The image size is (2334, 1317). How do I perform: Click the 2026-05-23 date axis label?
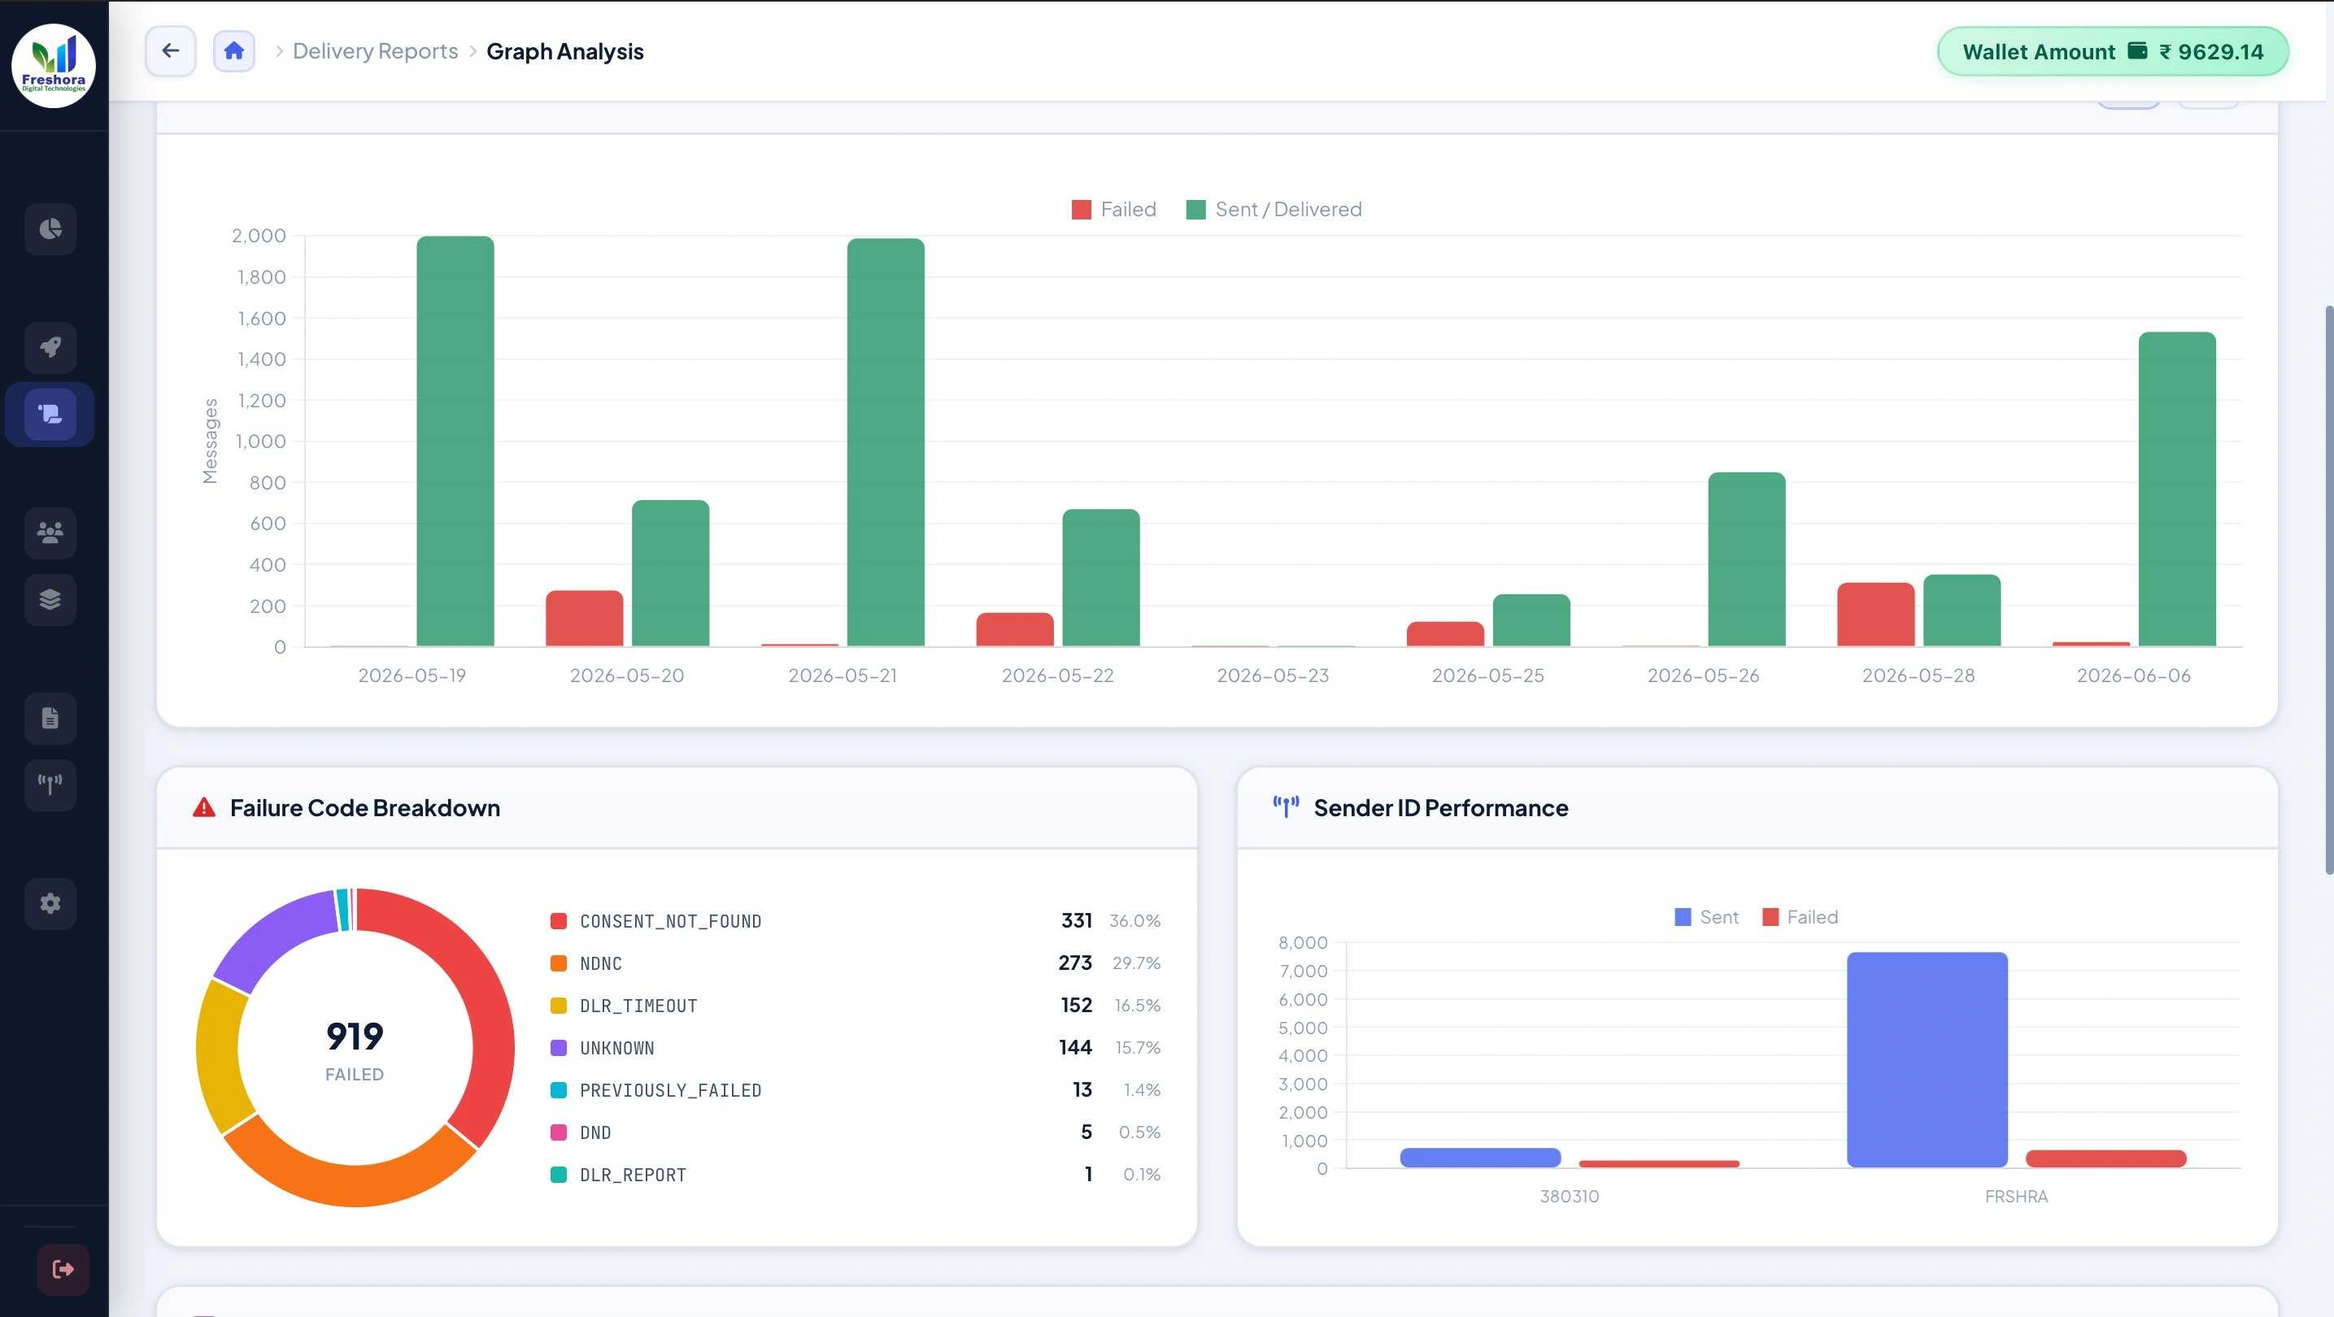(x=1272, y=676)
